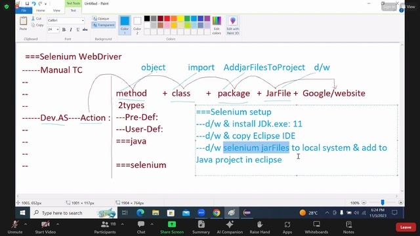This screenshot has width=420, height=236.
Task: Click the Cut scissors icon in Paint
Action: click(x=33, y=18)
